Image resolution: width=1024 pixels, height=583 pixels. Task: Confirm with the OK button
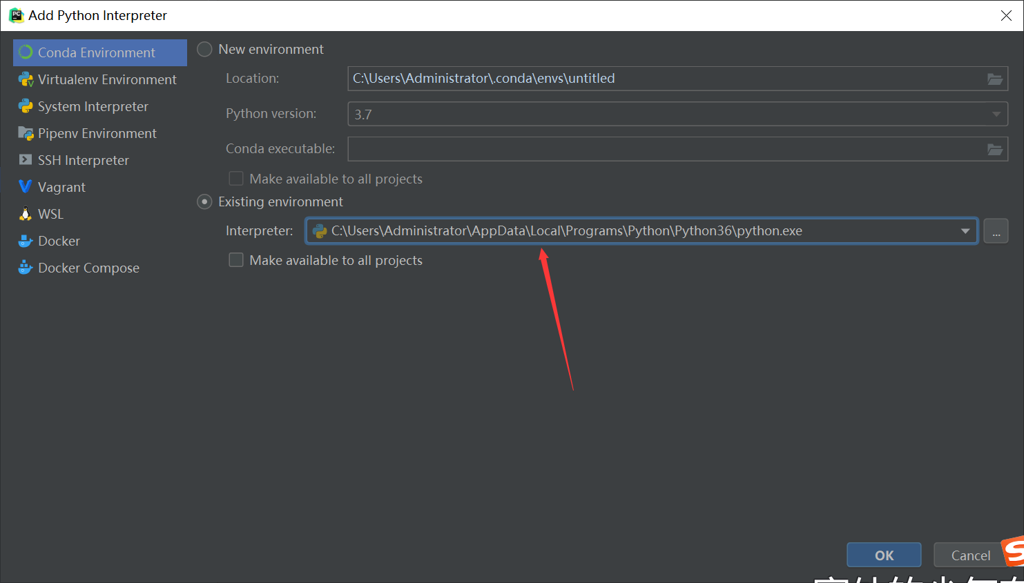pos(884,555)
